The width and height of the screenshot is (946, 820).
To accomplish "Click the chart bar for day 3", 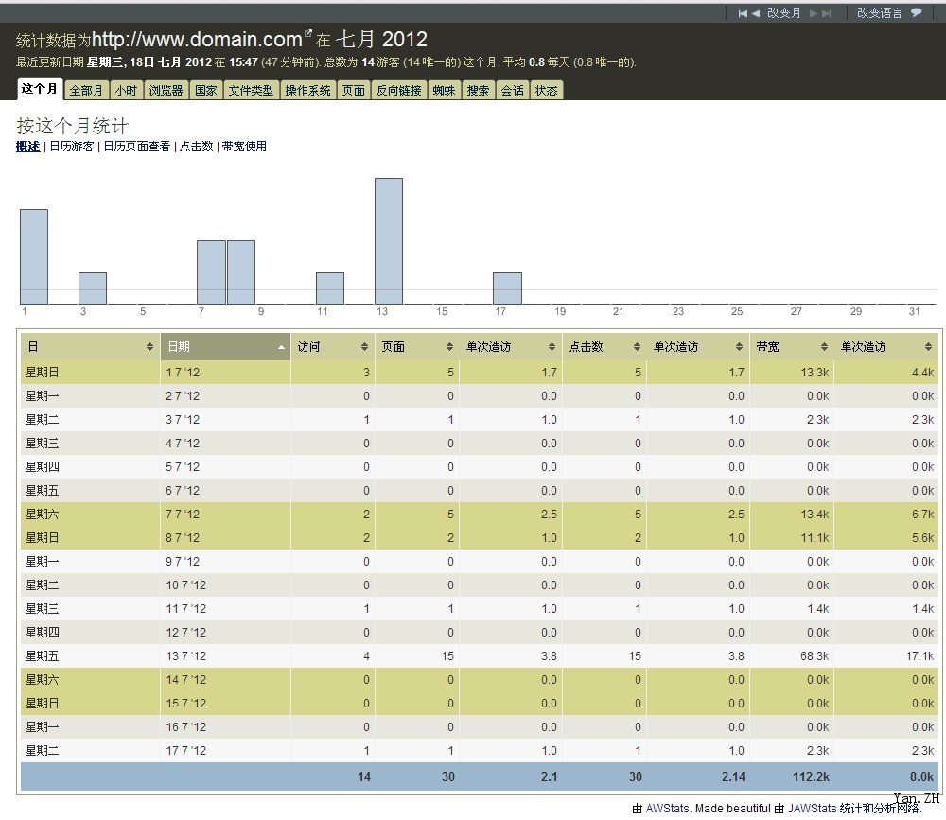I will pyautogui.click(x=93, y=288).
